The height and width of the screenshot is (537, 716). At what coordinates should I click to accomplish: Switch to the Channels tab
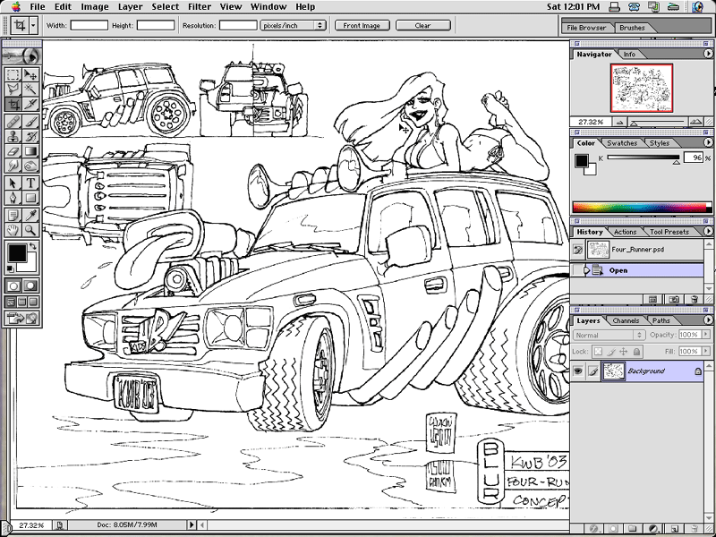pos(626,320)
